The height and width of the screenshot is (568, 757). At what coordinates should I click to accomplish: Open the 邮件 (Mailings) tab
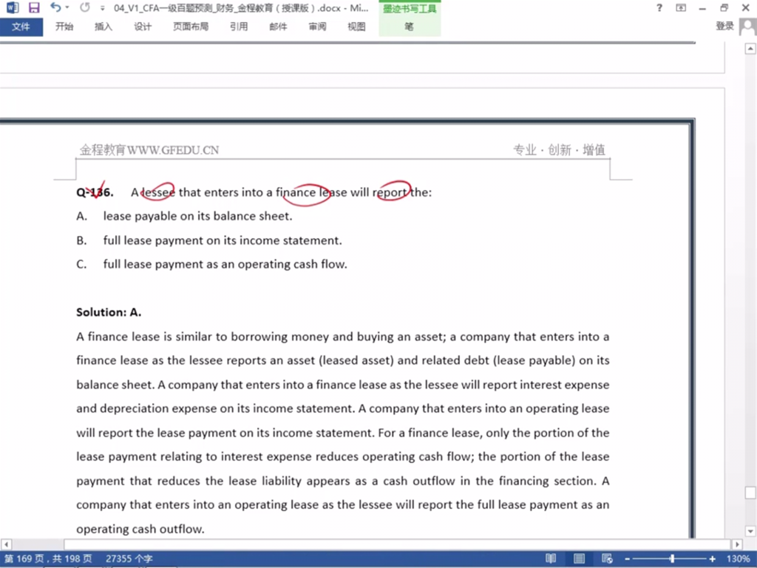tap(278, 27)
